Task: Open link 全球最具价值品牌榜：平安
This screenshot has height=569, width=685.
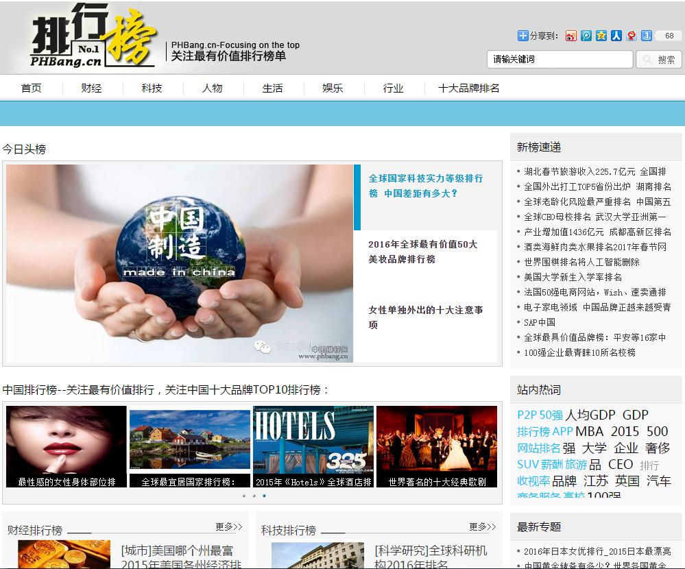Action: click(594, 337)
